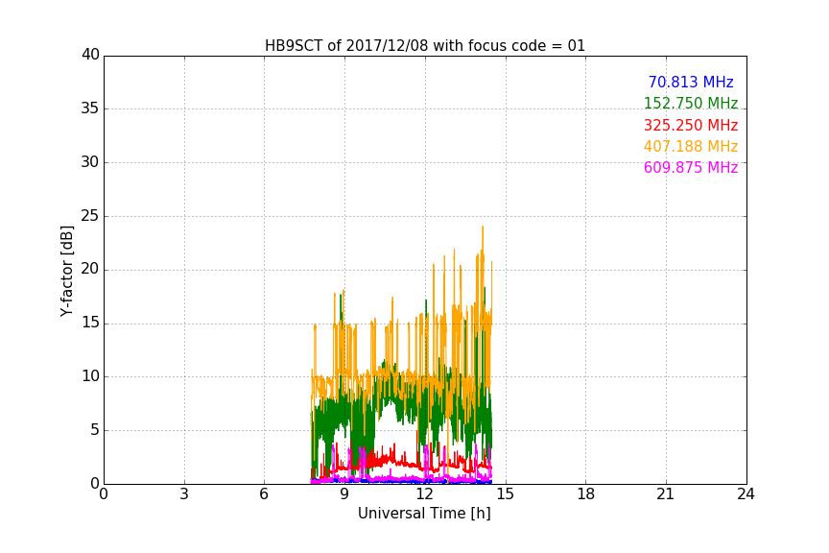Screen dimensions: 829x553
Task: Click the y-axis tick label 10
Action: pyautogui.click(x=90, y=376)
